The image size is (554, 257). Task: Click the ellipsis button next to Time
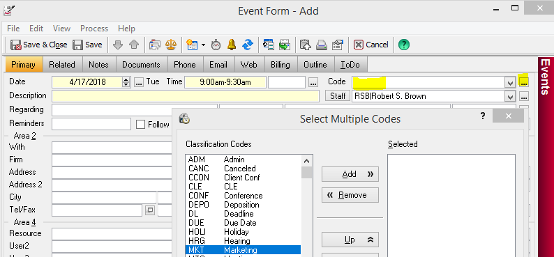[313, 82]
